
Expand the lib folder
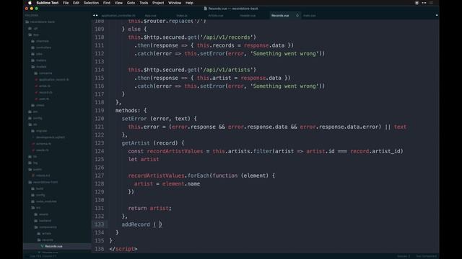[x=32, y=157]
